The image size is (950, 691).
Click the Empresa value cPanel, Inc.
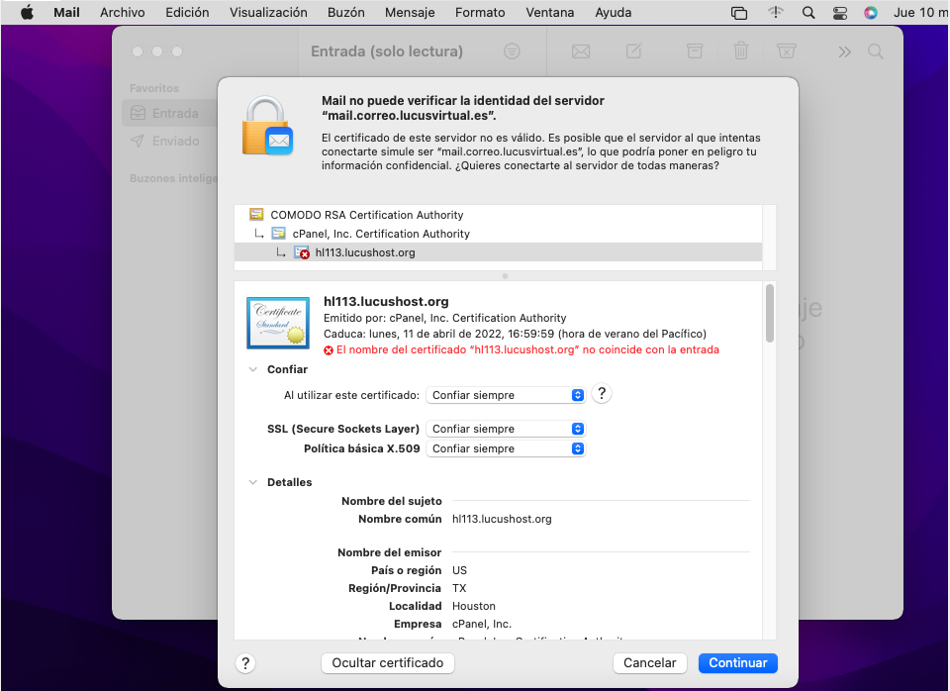[x=482, y=624]
